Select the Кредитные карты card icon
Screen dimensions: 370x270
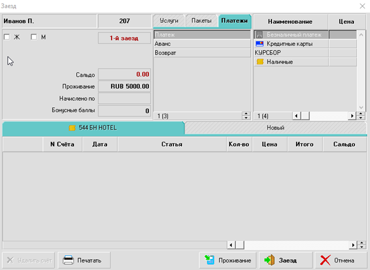point(259,44)
